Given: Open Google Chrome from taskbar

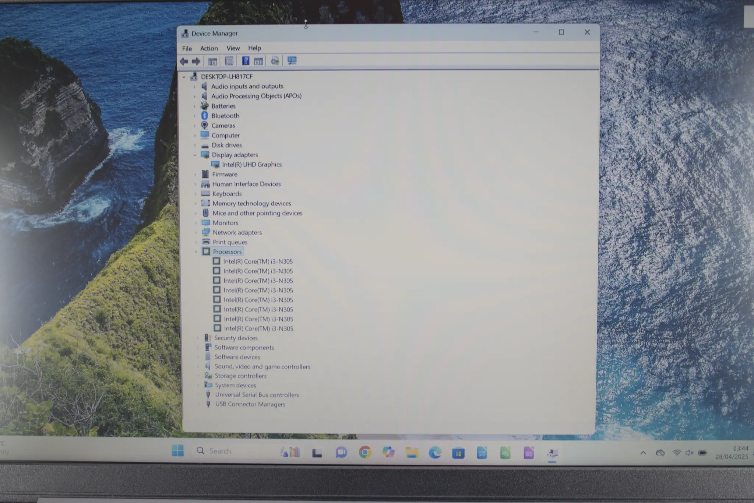Looking at the screenshot, I should 365,452.
